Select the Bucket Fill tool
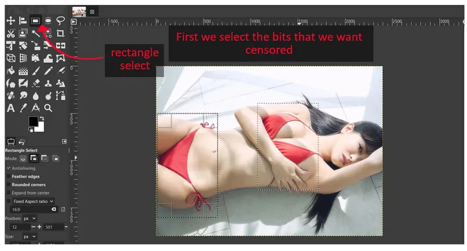The height and width of the screenshot is (251, 467). 11,71
